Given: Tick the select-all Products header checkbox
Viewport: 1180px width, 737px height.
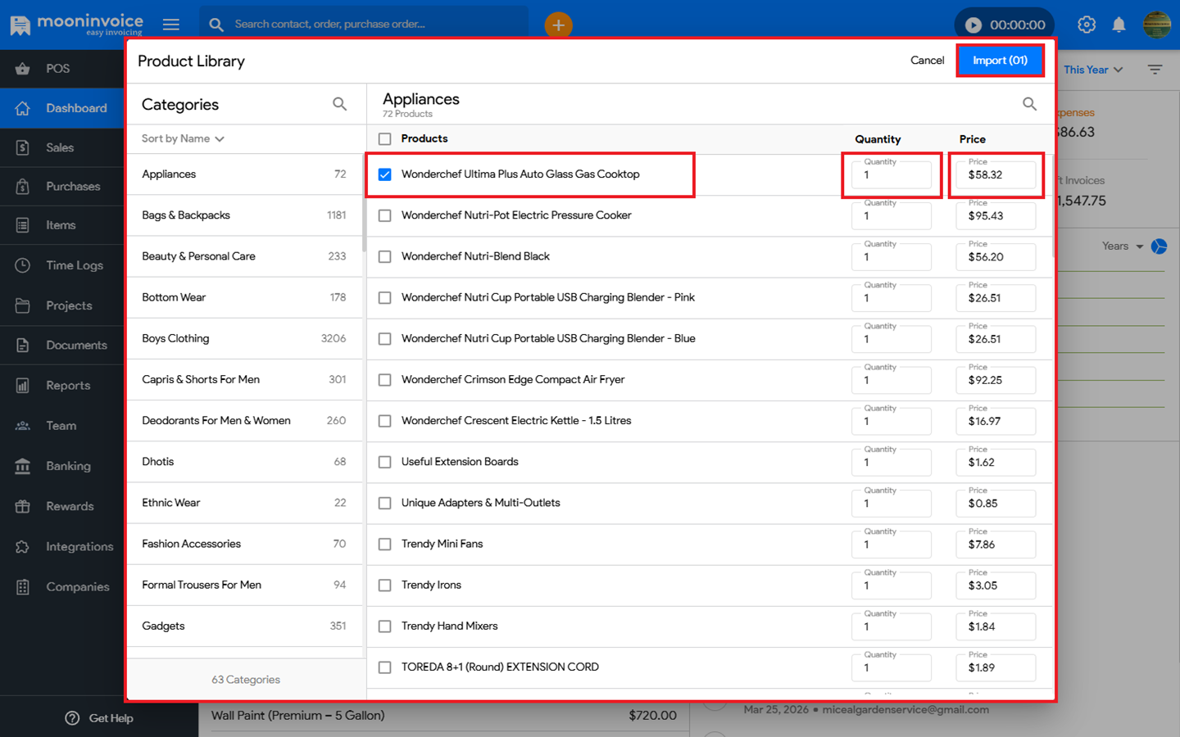Looking at the screenshot, I should click(385, 138).
